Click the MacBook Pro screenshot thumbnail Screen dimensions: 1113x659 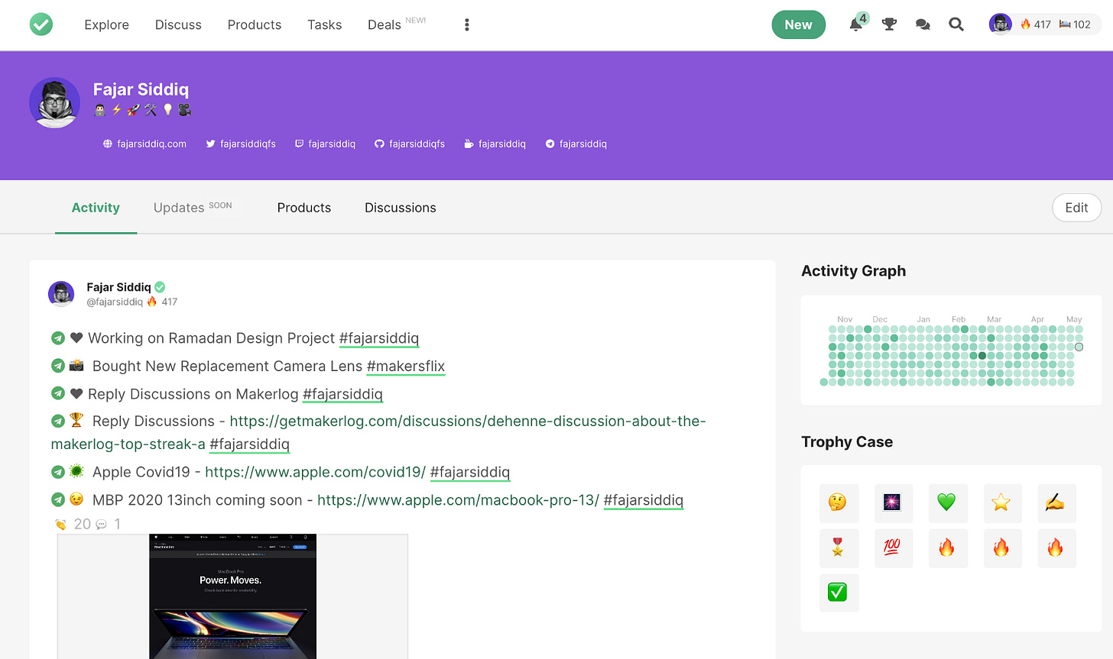pos(232,596)
